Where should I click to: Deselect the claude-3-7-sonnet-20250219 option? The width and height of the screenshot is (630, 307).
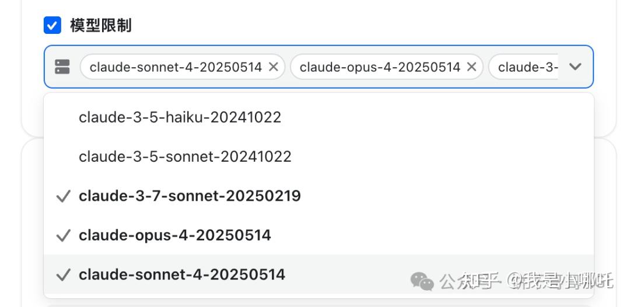[190, 196]
